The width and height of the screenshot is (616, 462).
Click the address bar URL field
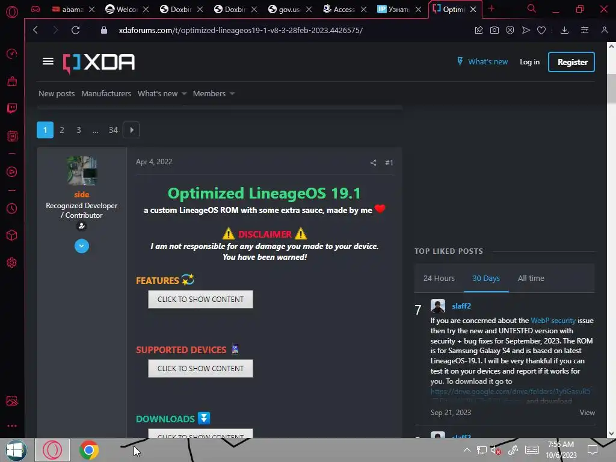click(241, 30)
